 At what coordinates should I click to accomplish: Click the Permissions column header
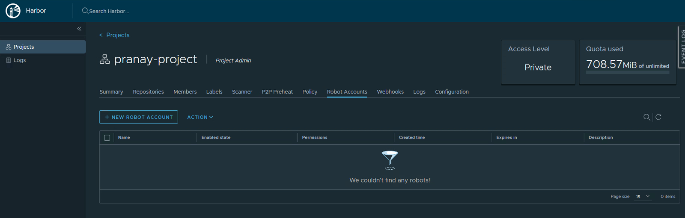(315, 138)
